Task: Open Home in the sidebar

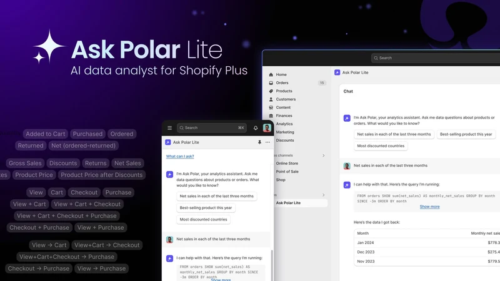Action: pyautogui.click(x=281, y=74)
